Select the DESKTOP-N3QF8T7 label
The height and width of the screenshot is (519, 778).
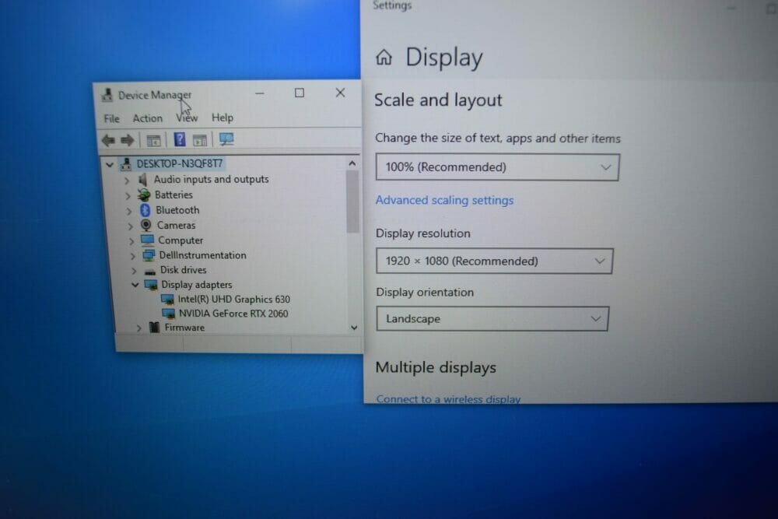[179, 163]
